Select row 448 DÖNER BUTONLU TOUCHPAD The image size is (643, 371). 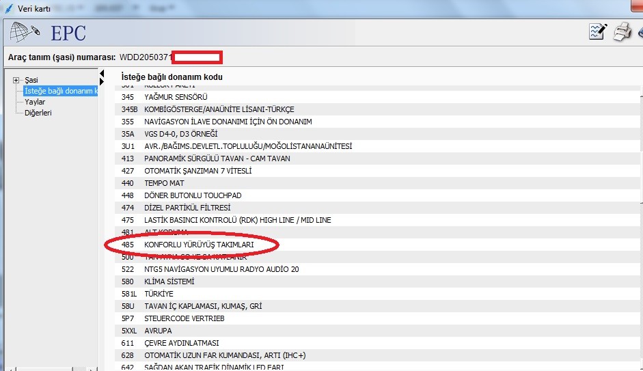click(x=377, y=195)
